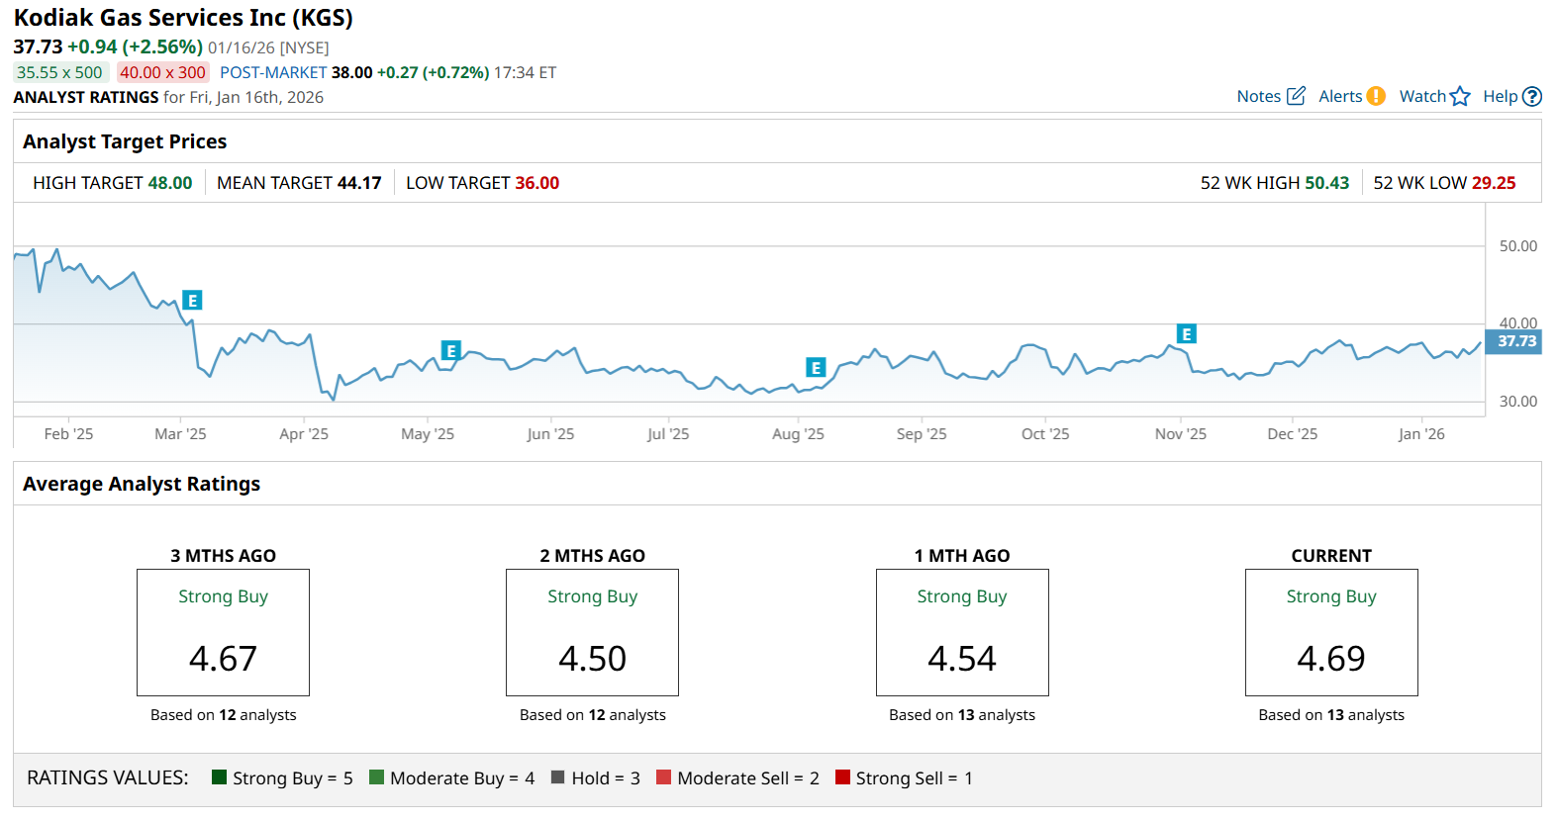Click the earnings E marker near March '25

tap(192, 301)
